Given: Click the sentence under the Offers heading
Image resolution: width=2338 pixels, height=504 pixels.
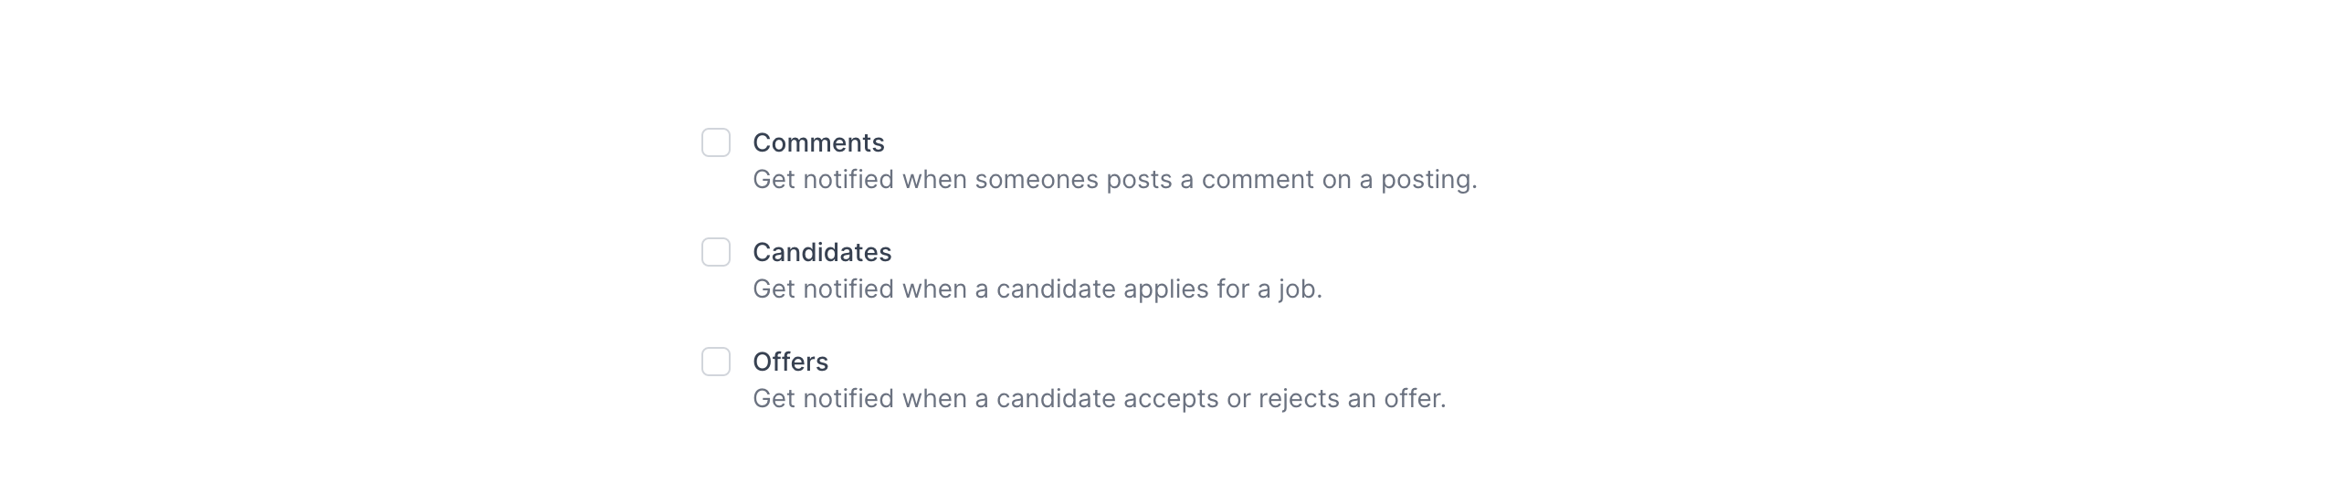Looking at the screenshot, I should point(1099,398).
